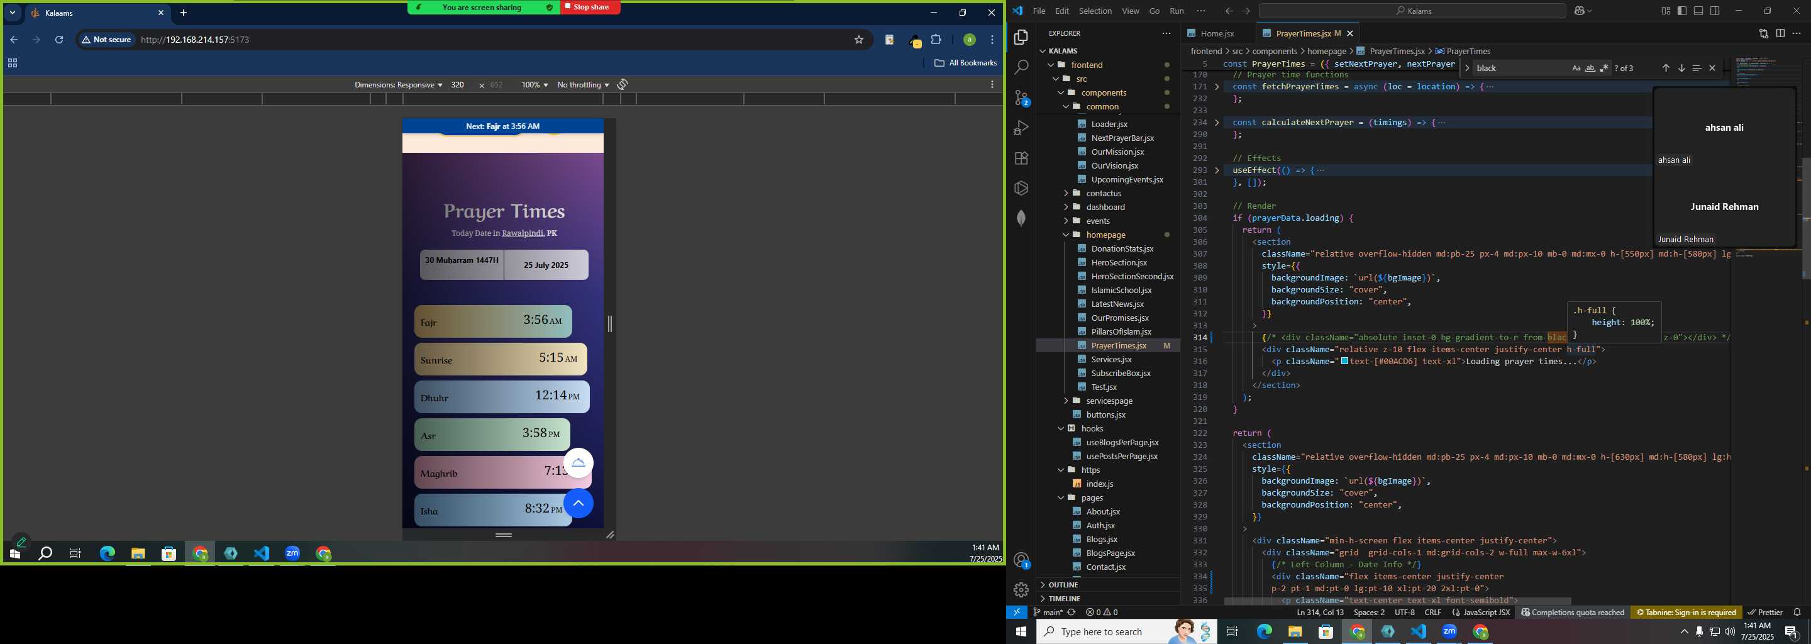
Task: Open Customize Layout icon in VS Code title bar
Action: 1666,11
